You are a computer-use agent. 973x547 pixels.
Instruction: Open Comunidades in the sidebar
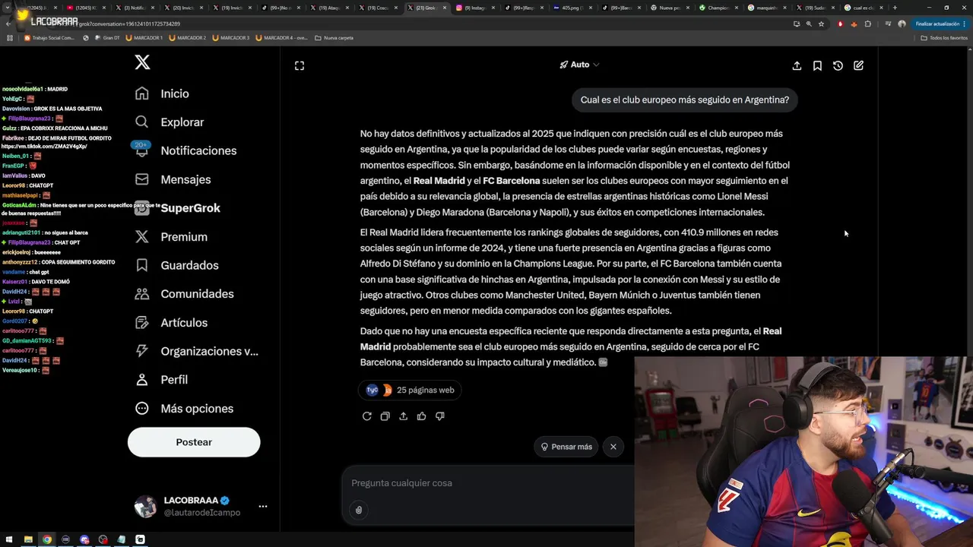(x=183, y=294)
